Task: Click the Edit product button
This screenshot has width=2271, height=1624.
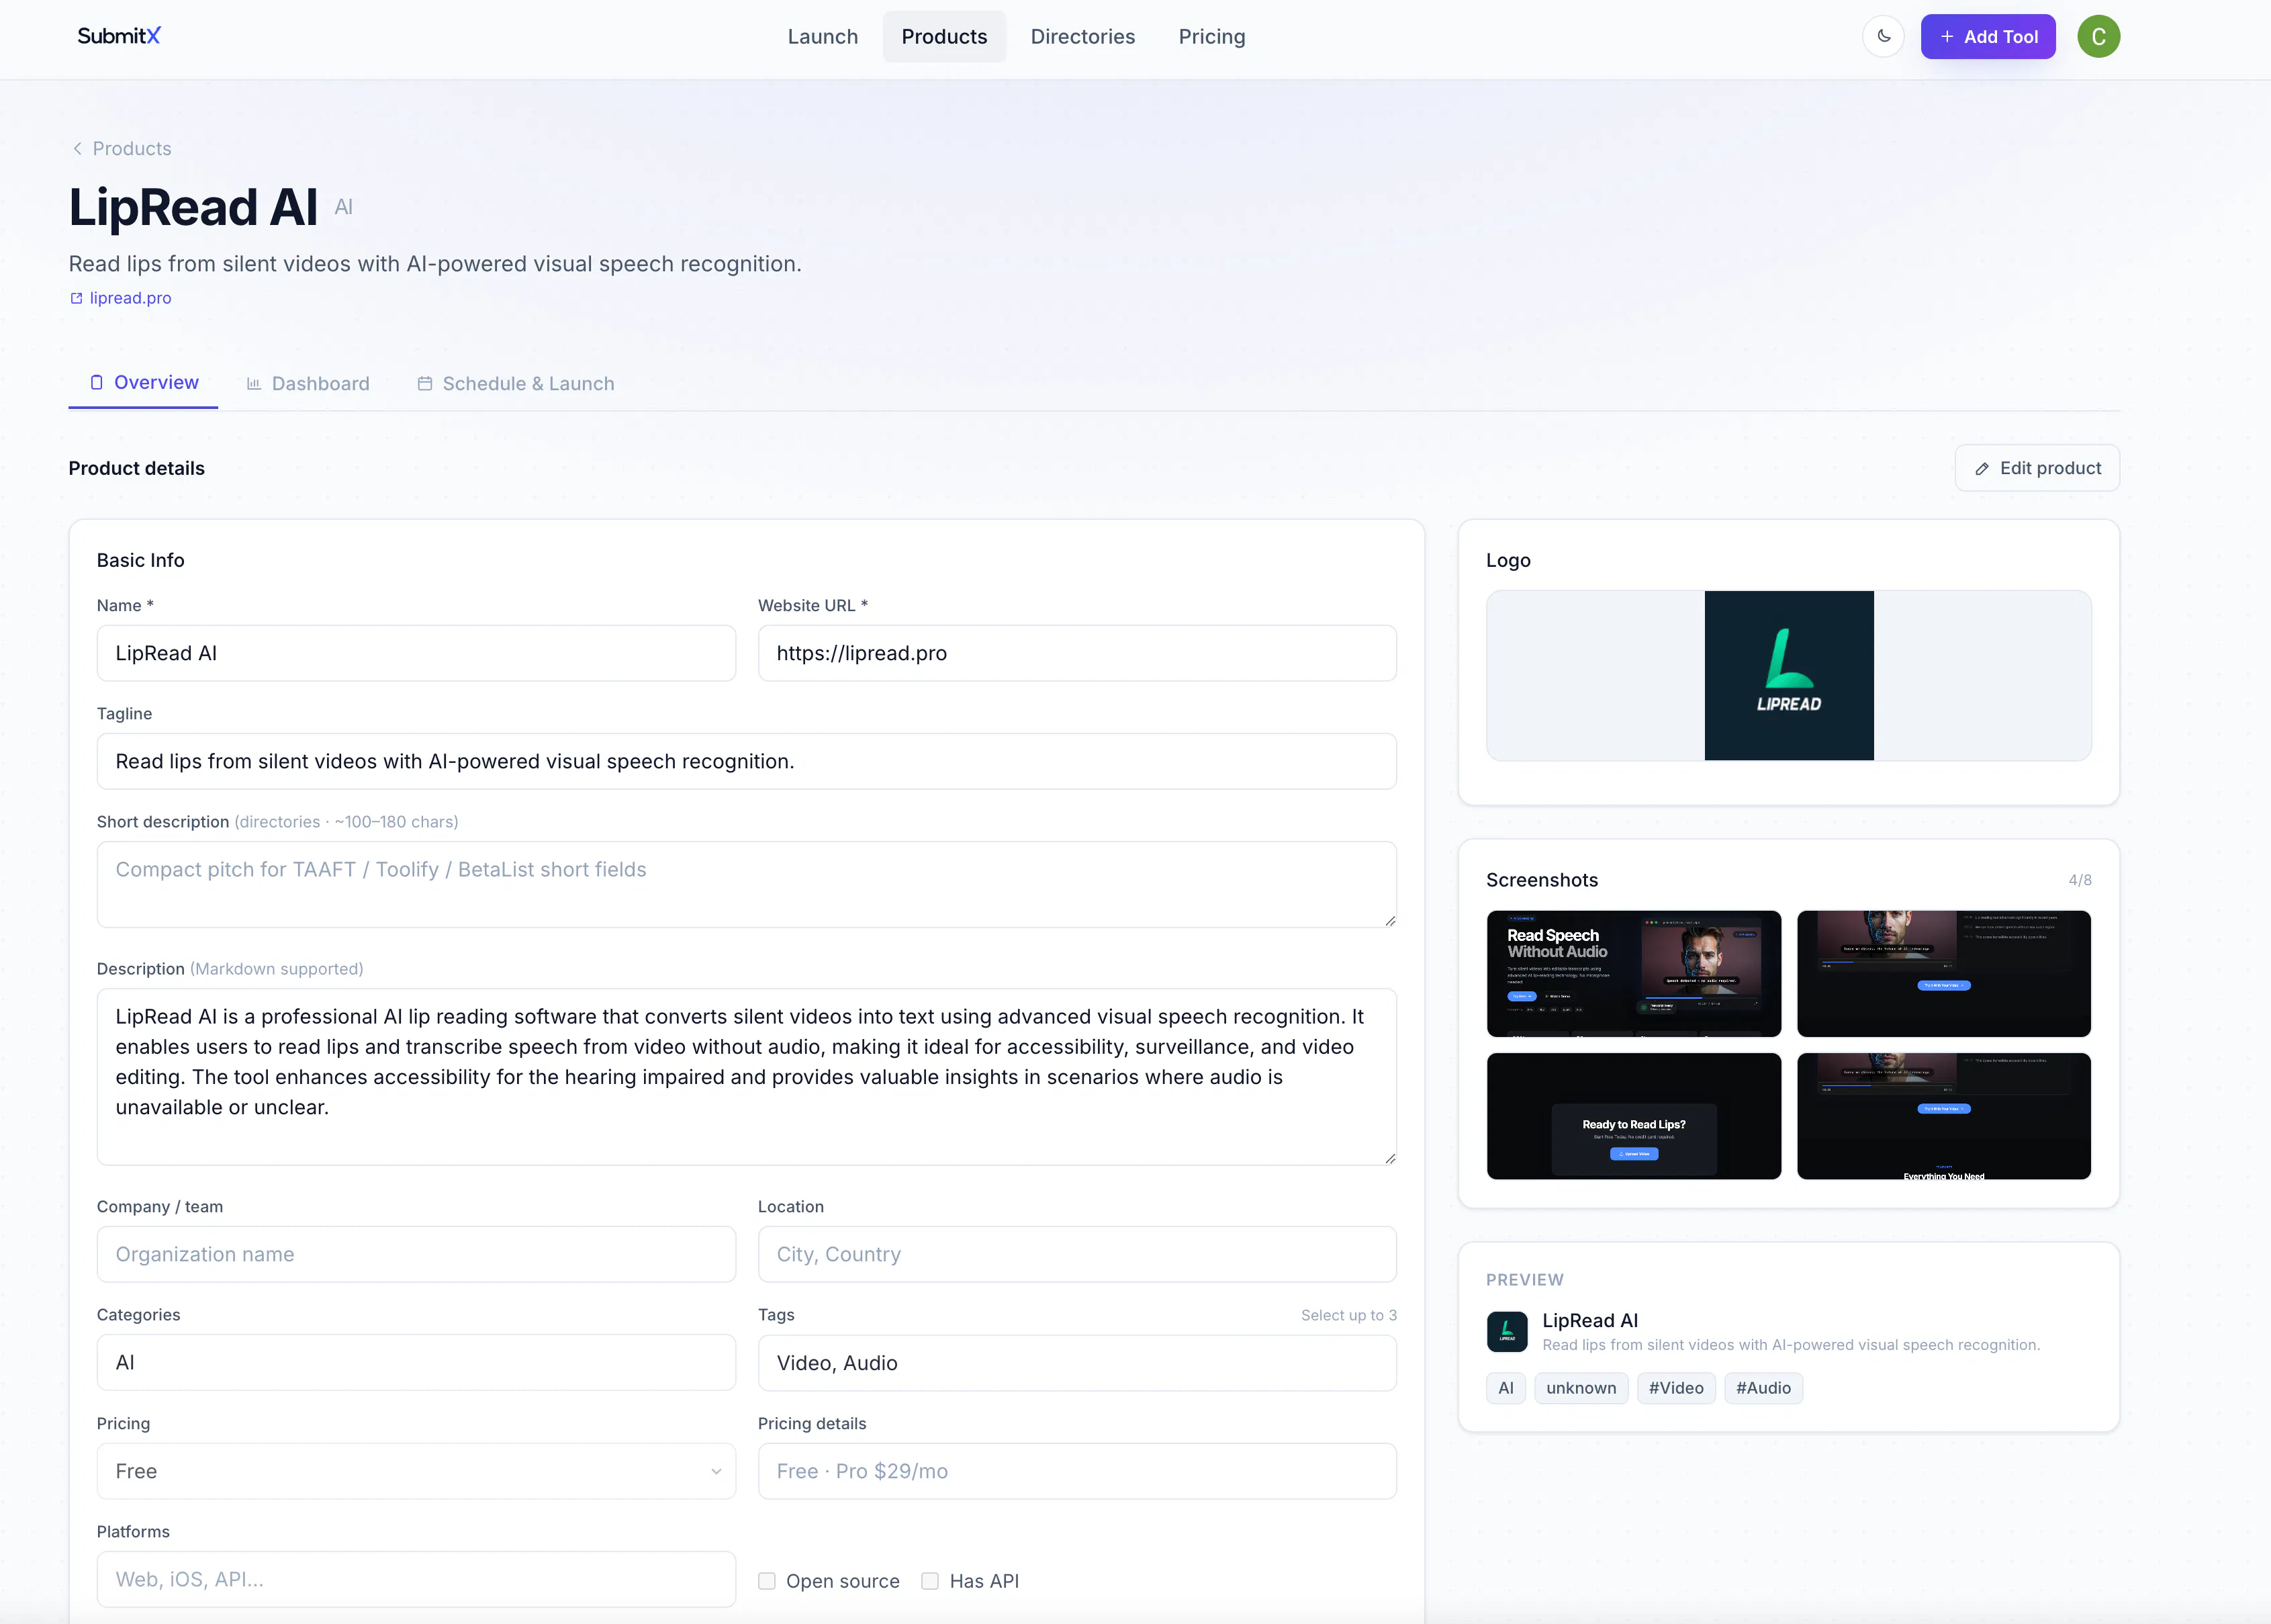Action: [2036, 468]
